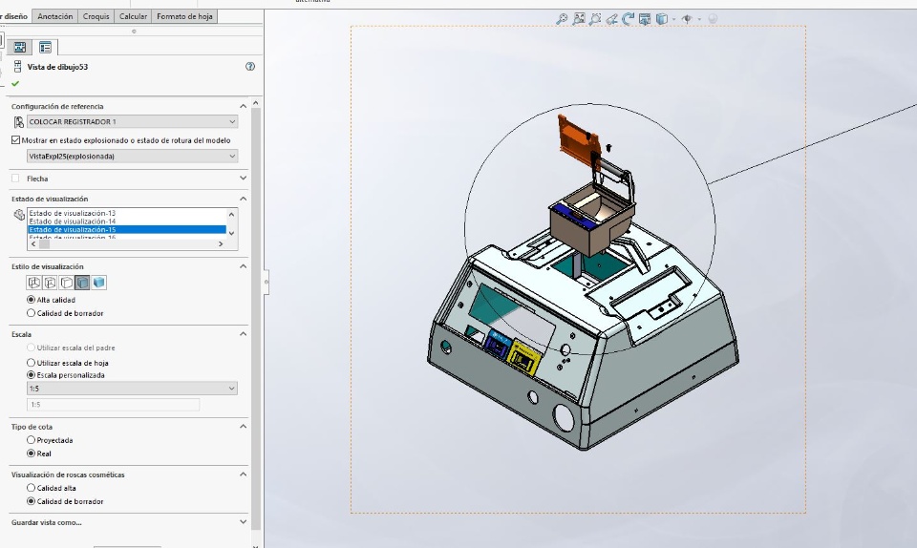Viewport: 917px width, 548px height.
Task: Choose the Proyectada dimension type
Action: (31, 440)
